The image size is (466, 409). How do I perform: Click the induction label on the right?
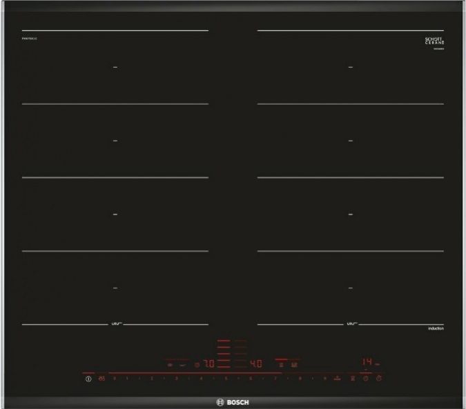pyautogui.click(x=434, y=330)
